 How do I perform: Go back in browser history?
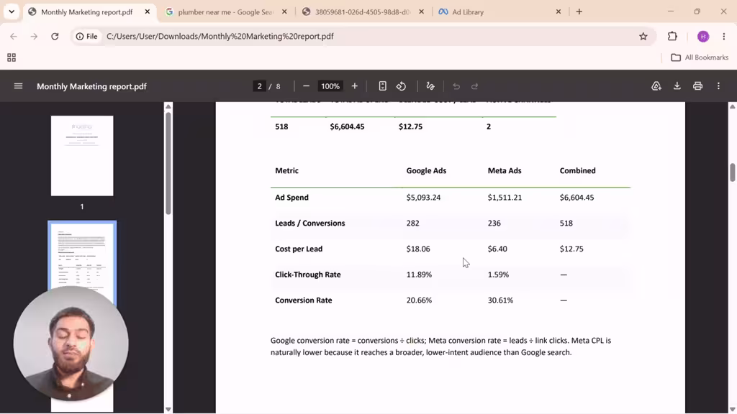click(x=13, y=36)
